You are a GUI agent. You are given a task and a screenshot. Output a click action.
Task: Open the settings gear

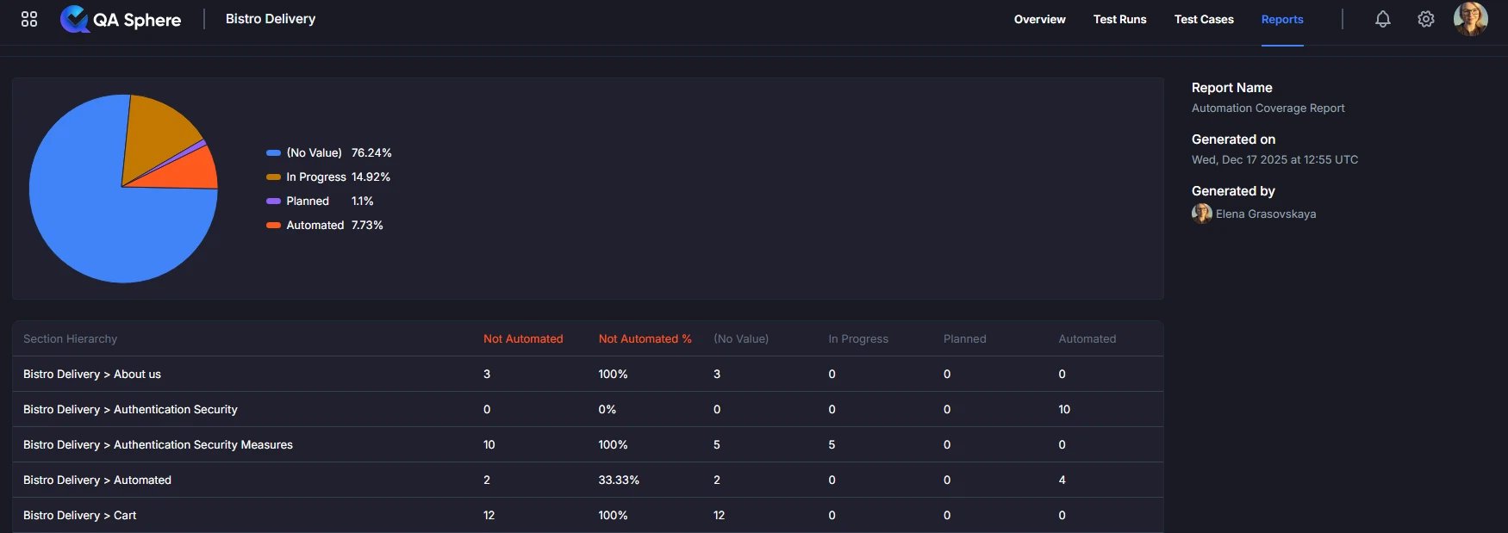[1426, 19]
